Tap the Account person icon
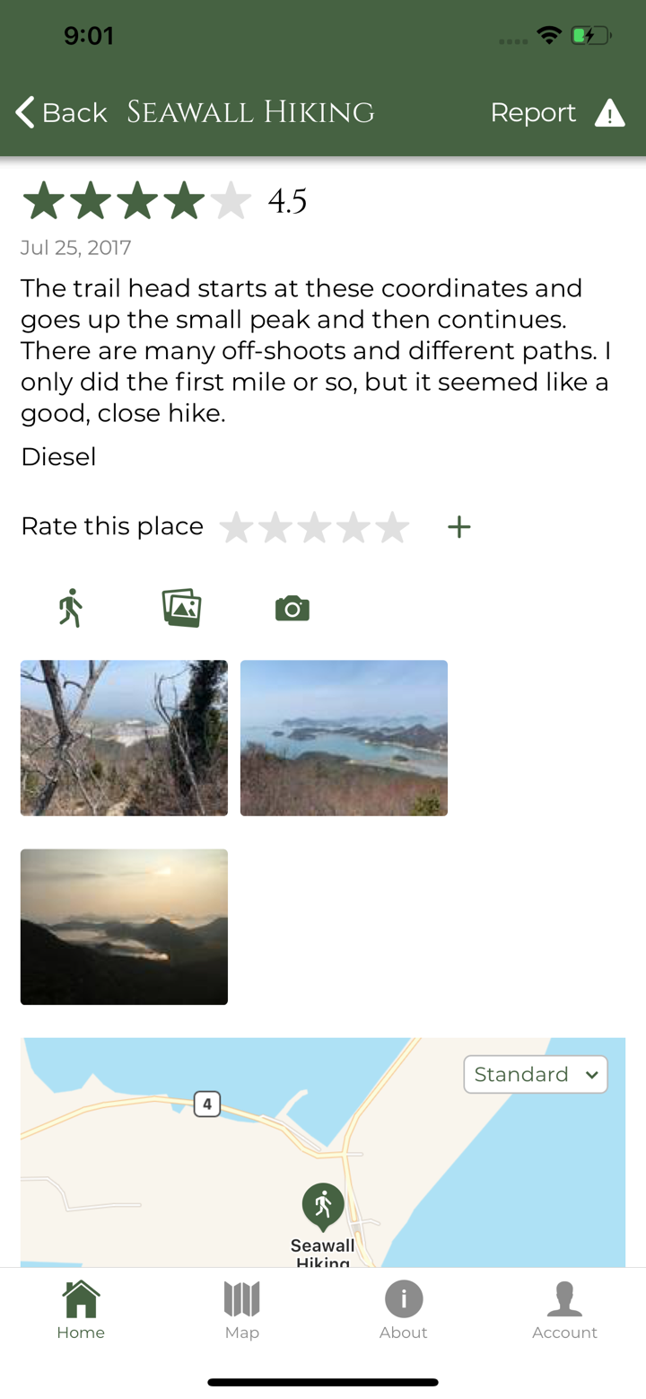Viewport: 646px width, 1399px height. [x=564, y=1298]
